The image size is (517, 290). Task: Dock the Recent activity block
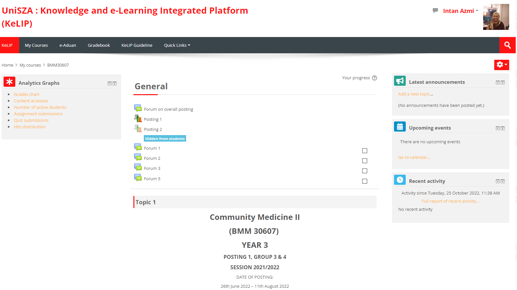(503, 181)
